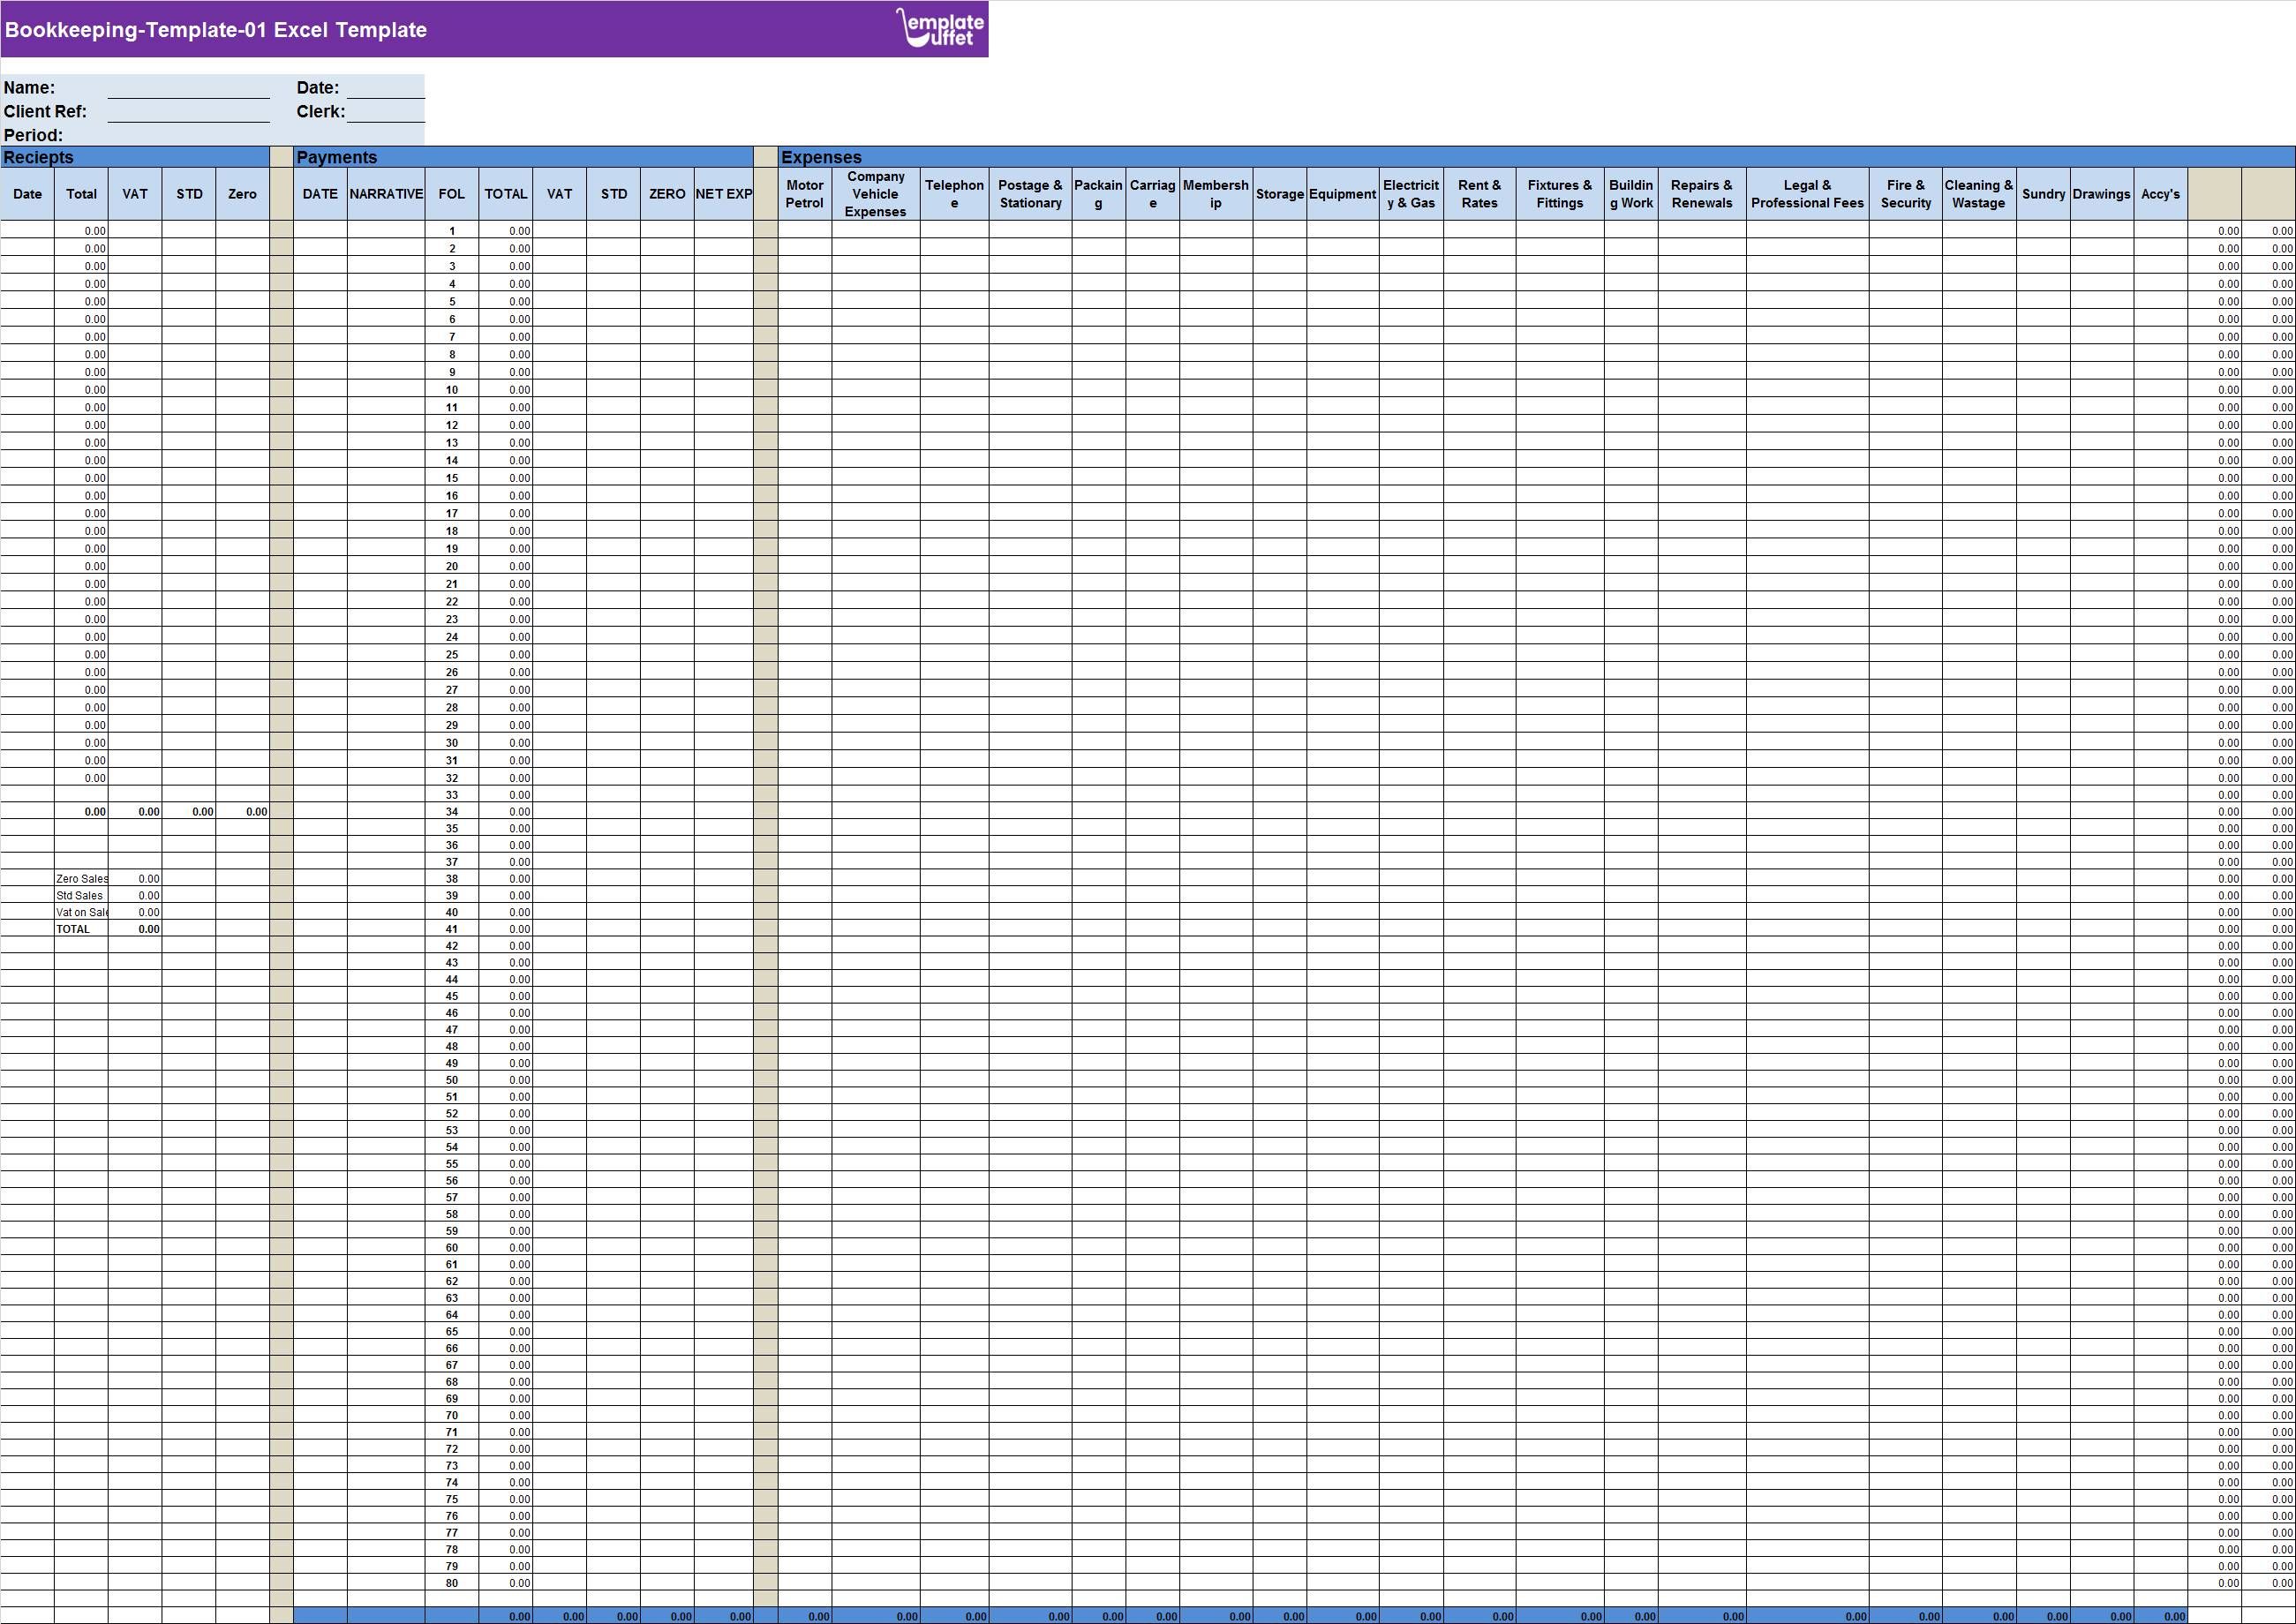The image size is (2296, 1624).
Task: Click the Template Buffet logo
Action: 938,28
